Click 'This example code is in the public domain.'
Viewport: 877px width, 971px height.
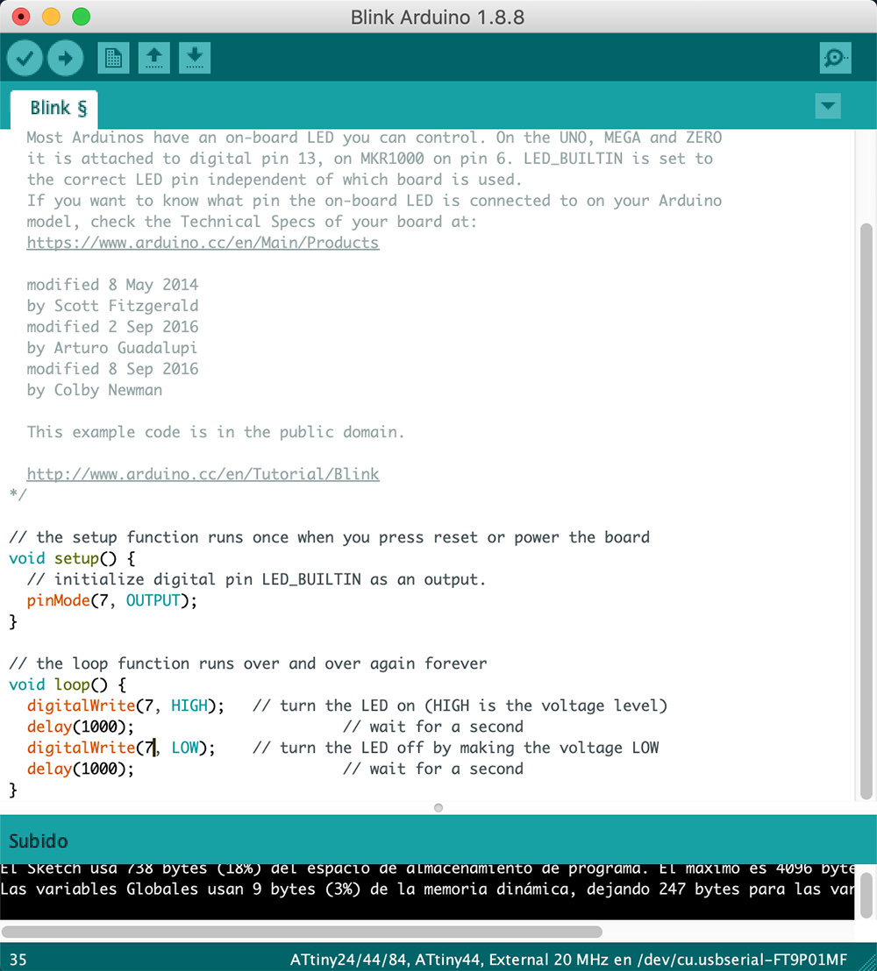click(x=216, y=432)
